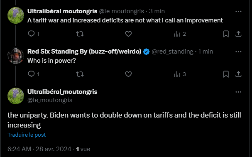Share the 'Who is in power?' post
This screenshot has height=157, width=252.
(x=238, y=74)
